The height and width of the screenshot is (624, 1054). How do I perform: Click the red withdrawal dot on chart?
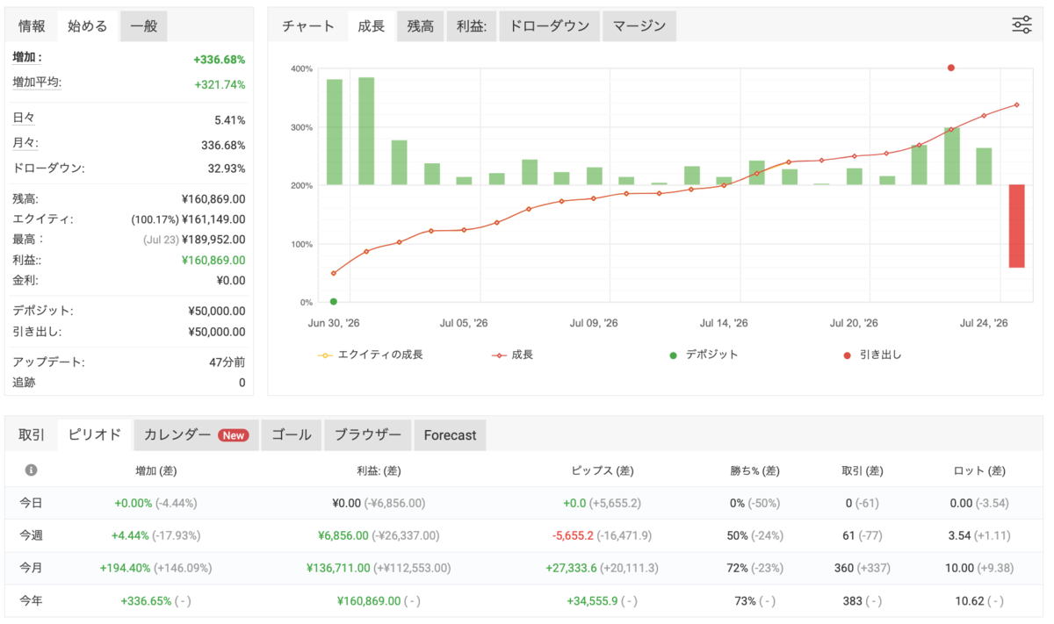[951, 68]
